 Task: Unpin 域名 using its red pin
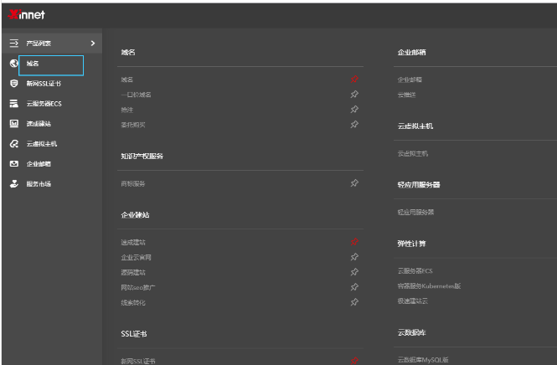tap(354, 80)
